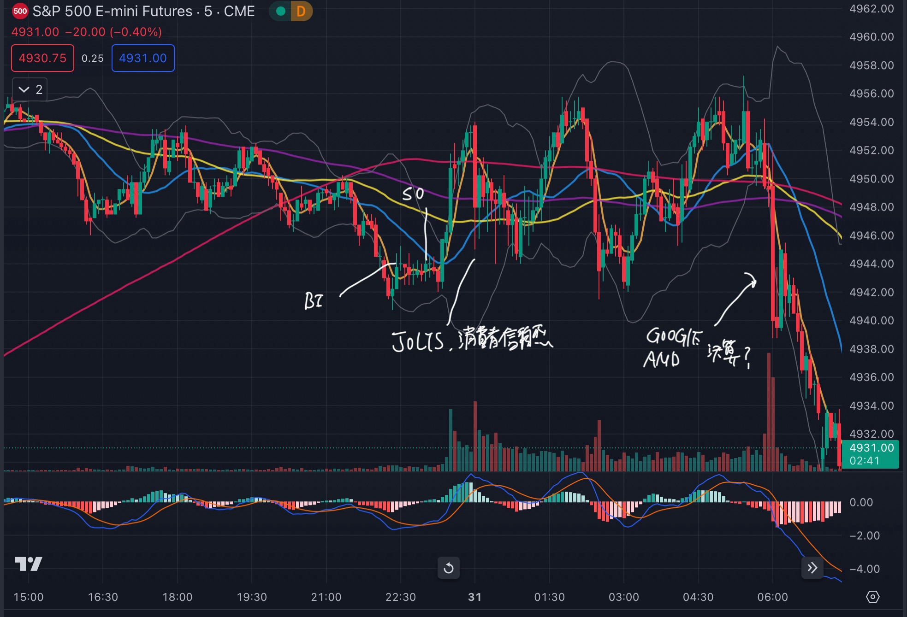Click the reset chart view icon

448,568
